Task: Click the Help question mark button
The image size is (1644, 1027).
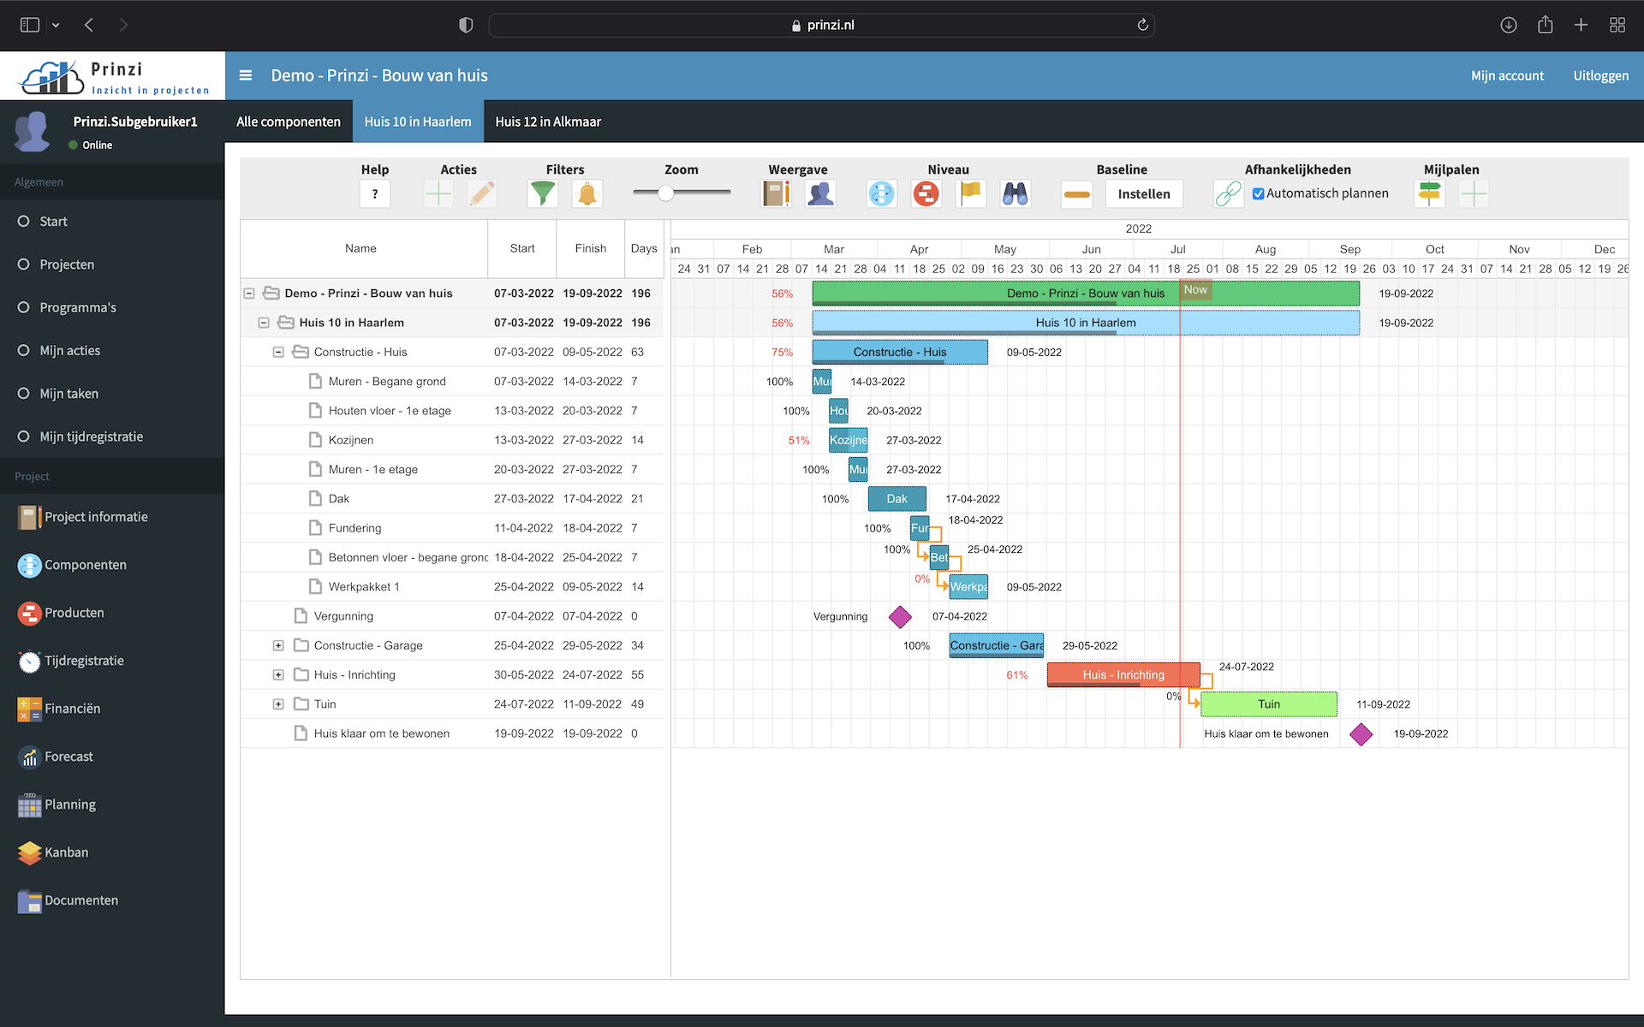Action: click(375, 194)
